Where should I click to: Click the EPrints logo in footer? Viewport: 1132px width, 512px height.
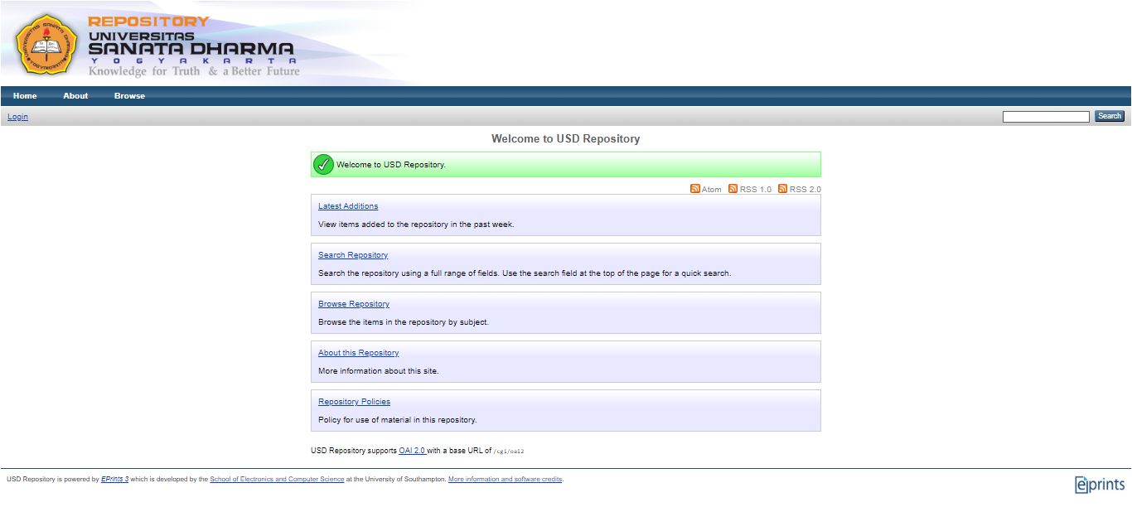(1100, 485)
